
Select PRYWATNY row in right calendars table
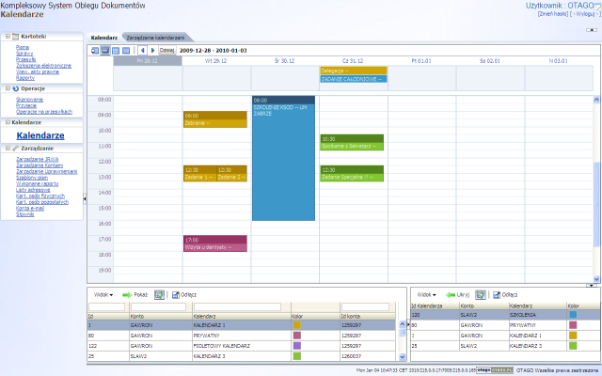[505, 325]
